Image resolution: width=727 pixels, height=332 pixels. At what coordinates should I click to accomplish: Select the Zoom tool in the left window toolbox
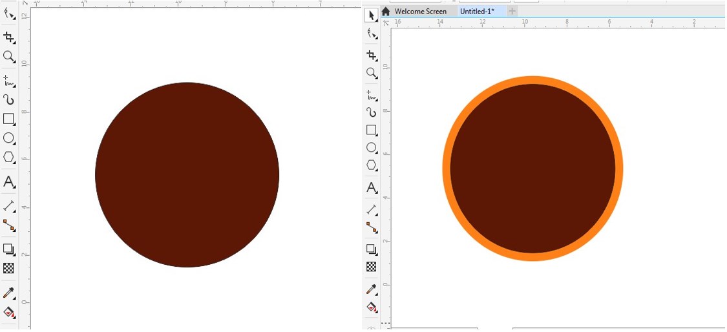(x=9, y=57)
